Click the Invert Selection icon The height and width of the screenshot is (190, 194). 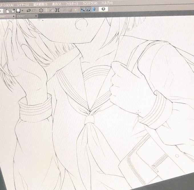pyautogui.click(x=70, y=10)
